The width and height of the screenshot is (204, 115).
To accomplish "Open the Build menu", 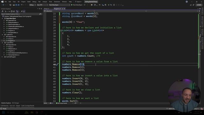I will pos(29,2).
